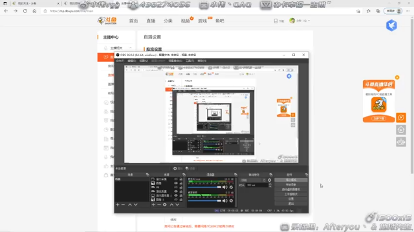Refresh the browser page
Screen dimensions: 414x232
[x=25, y=11]
